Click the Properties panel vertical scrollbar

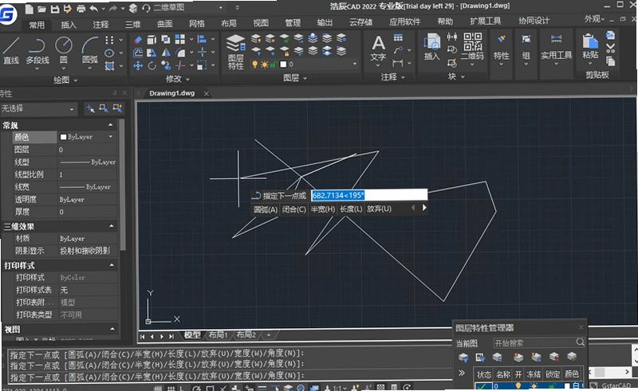pos(122,185)
